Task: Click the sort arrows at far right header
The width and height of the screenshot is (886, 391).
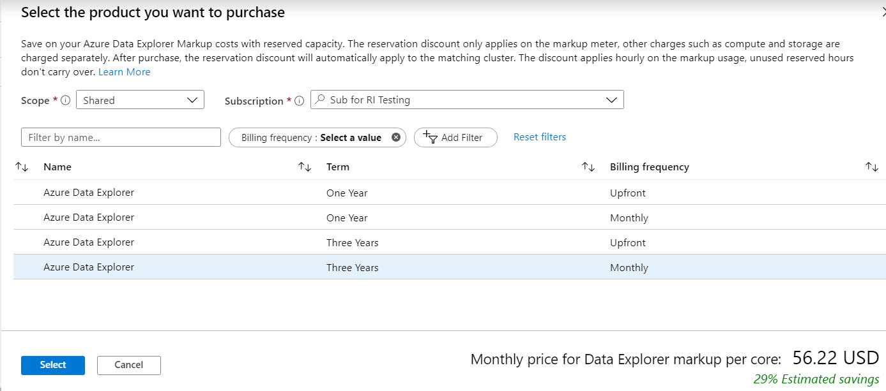Action: (872, 167)
